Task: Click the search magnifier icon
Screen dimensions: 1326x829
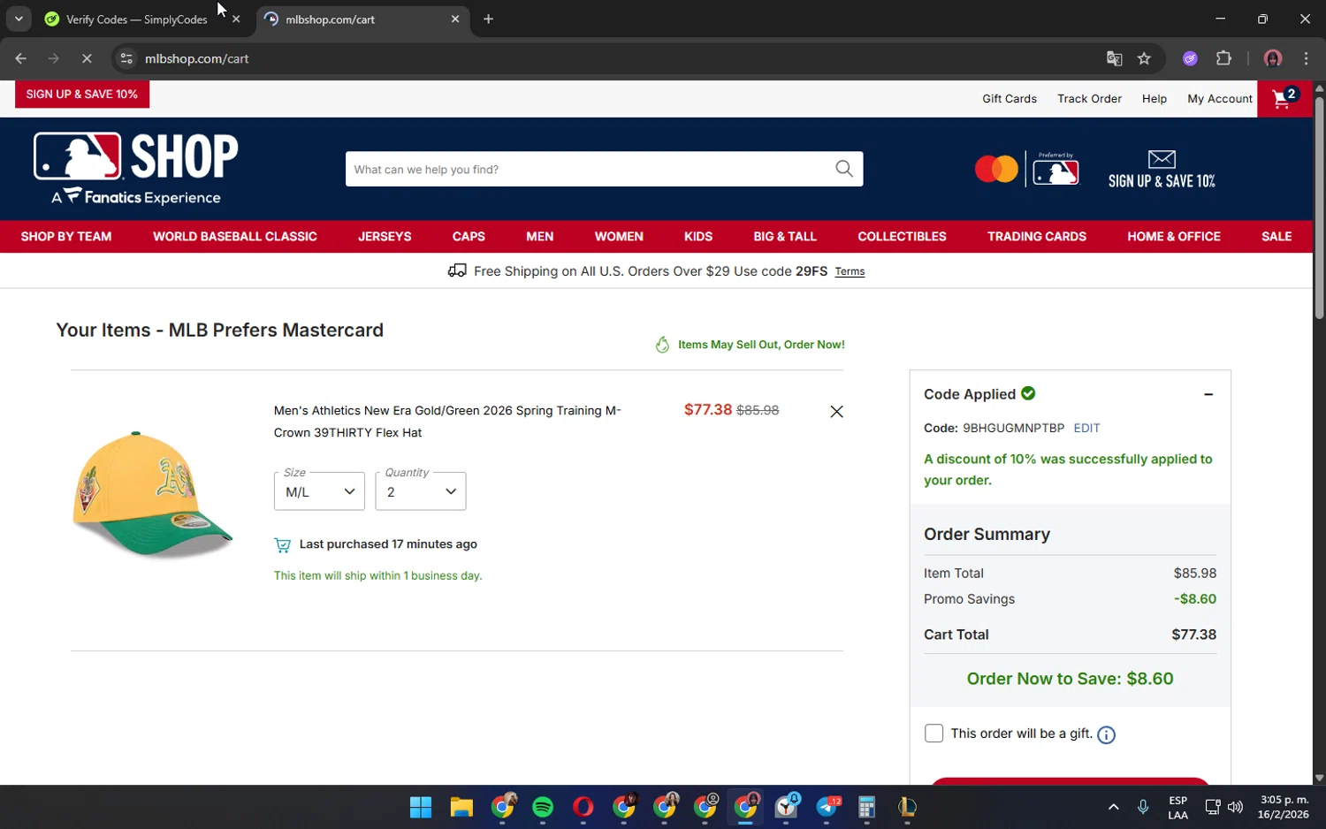Action: [x=844, y=169]
